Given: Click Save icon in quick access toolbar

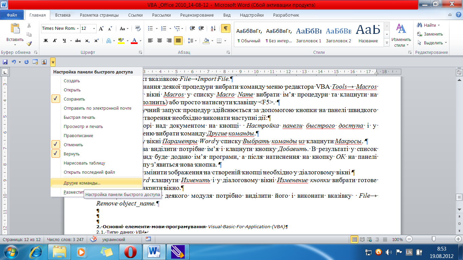Looking at the screenshot, I should [5, 62].
